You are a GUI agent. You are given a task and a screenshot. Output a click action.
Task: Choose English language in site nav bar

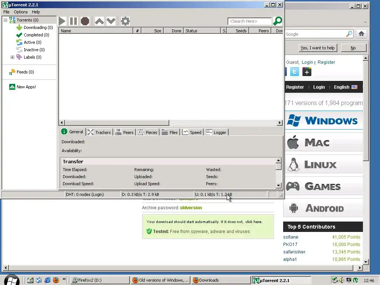[345, 87]
